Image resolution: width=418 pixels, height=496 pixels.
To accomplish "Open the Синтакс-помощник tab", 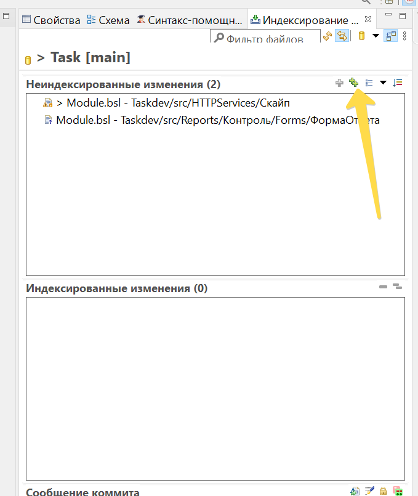I will (190, 20).
